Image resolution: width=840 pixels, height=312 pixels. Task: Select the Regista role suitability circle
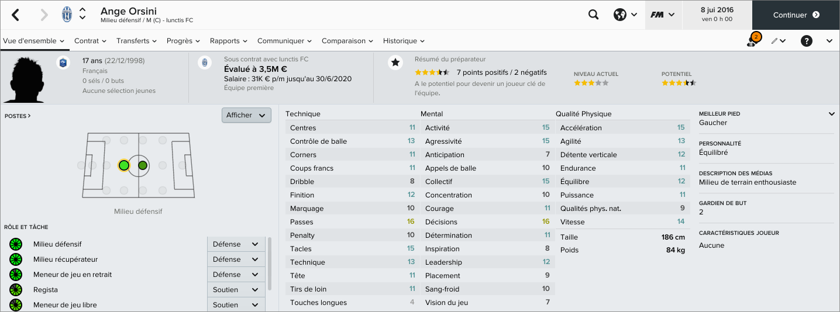16,290
